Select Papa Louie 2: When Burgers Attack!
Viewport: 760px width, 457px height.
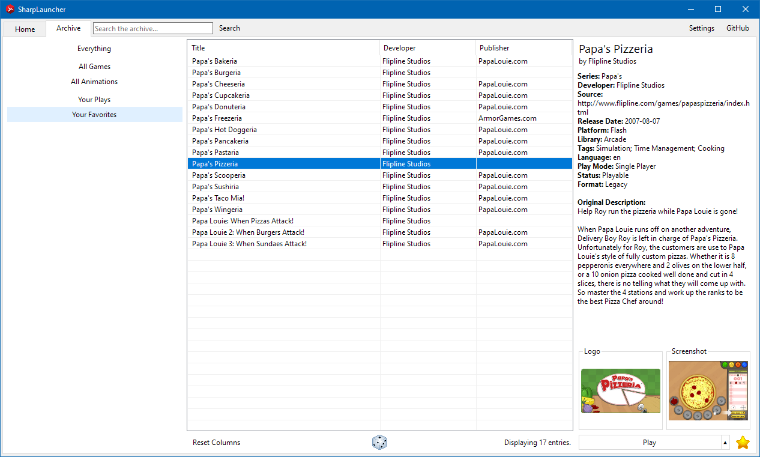(x=380, y=232)
